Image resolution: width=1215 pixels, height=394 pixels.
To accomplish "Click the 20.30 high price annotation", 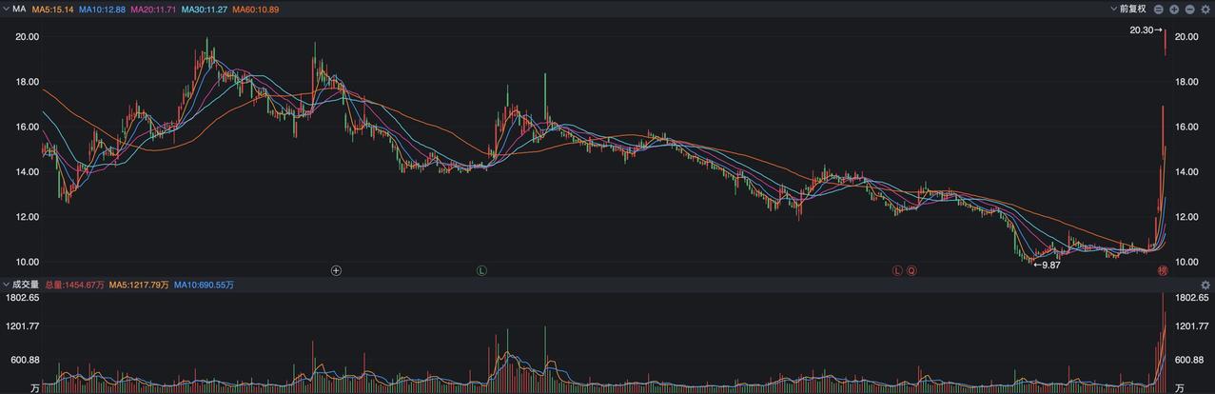I will (x=1146, y=30).
